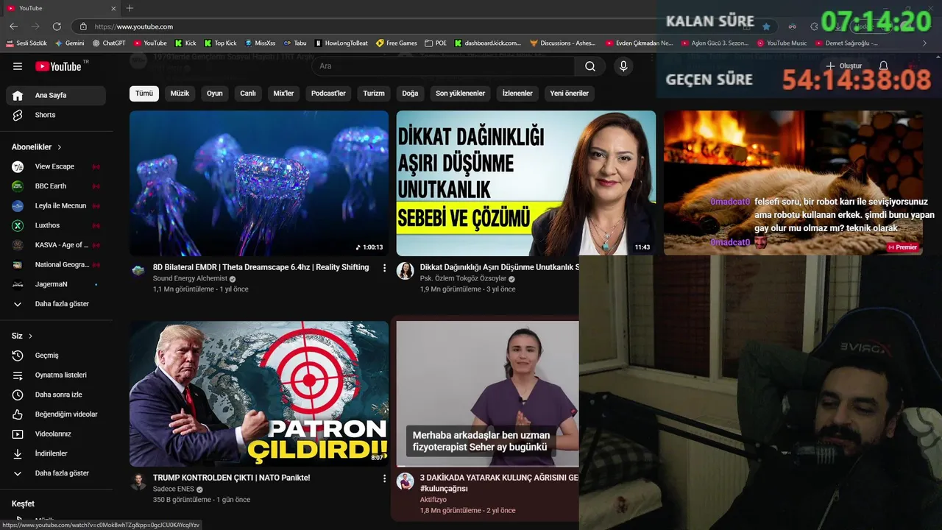Select the Mix'ler filter chip
This screenshot has width=942, height=530.
tap(283, 93)
